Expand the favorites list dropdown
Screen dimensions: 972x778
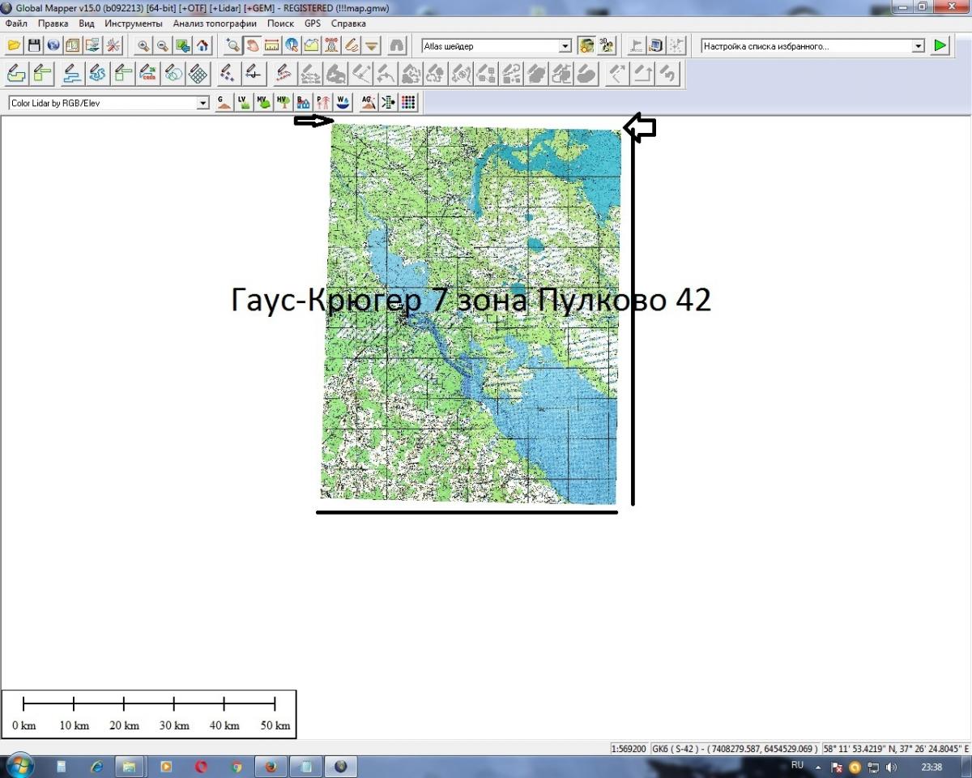click(918, 46)
